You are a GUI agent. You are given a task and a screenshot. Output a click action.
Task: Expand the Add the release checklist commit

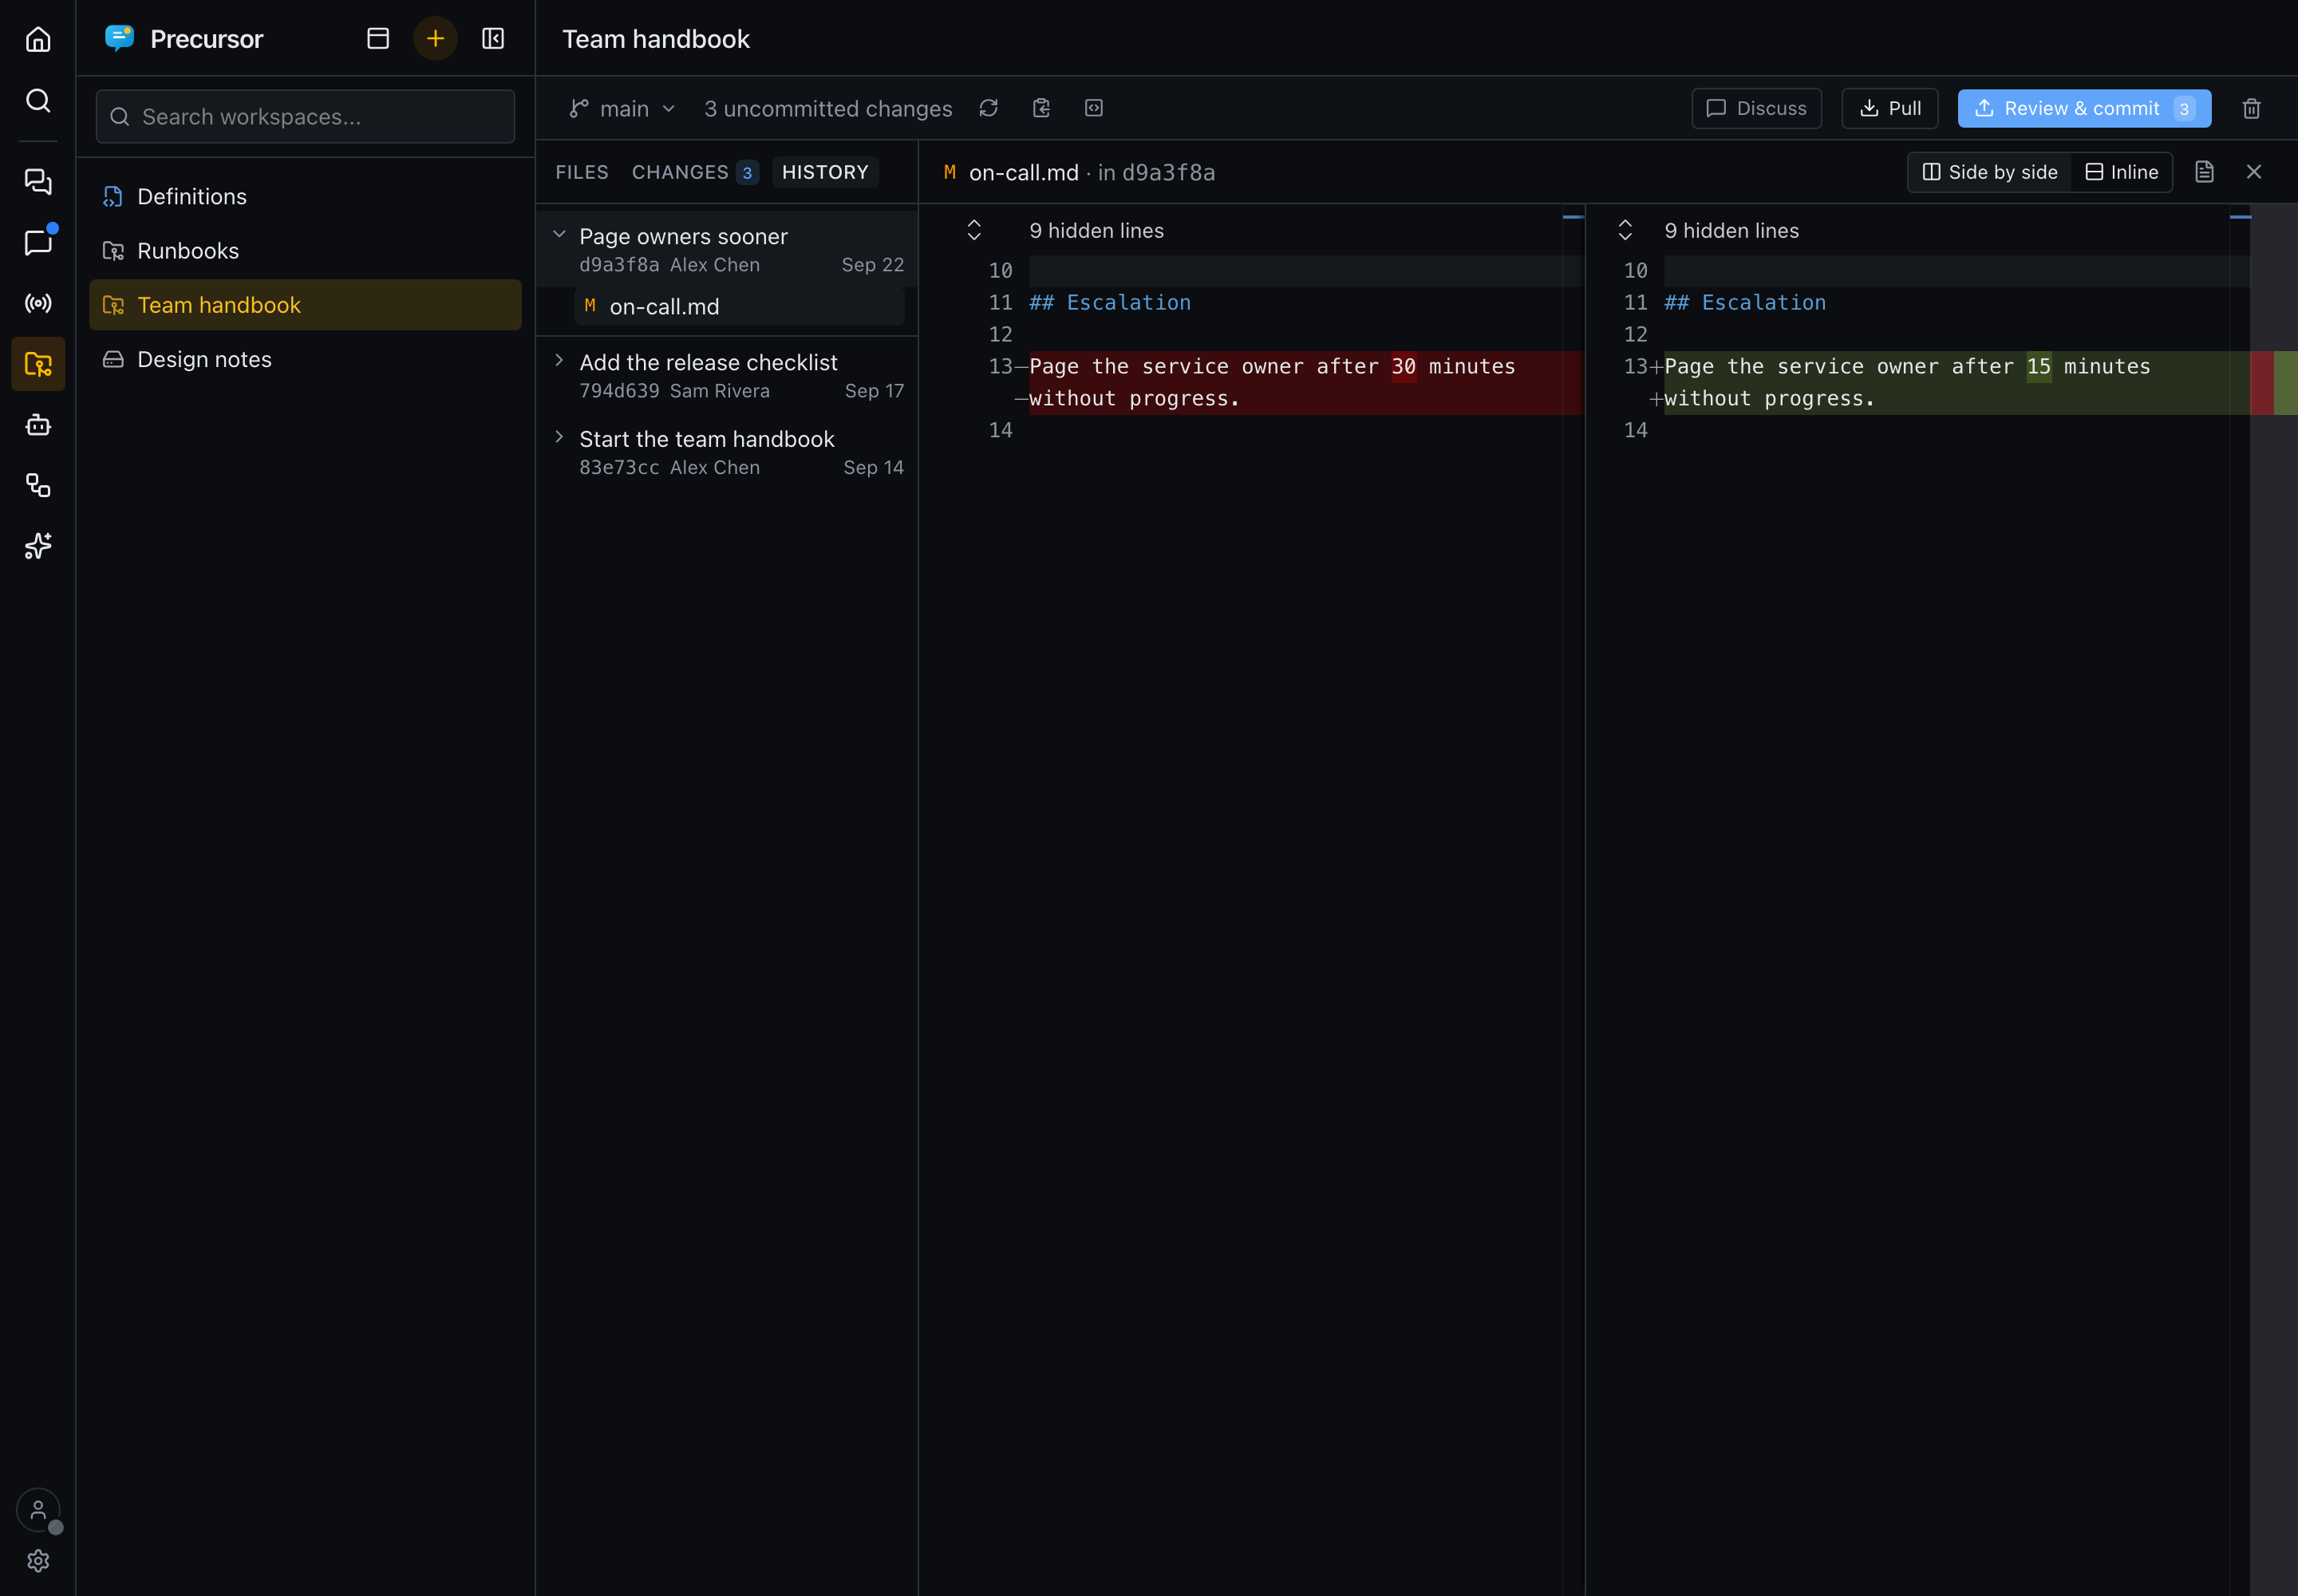[x=559, y=360]
